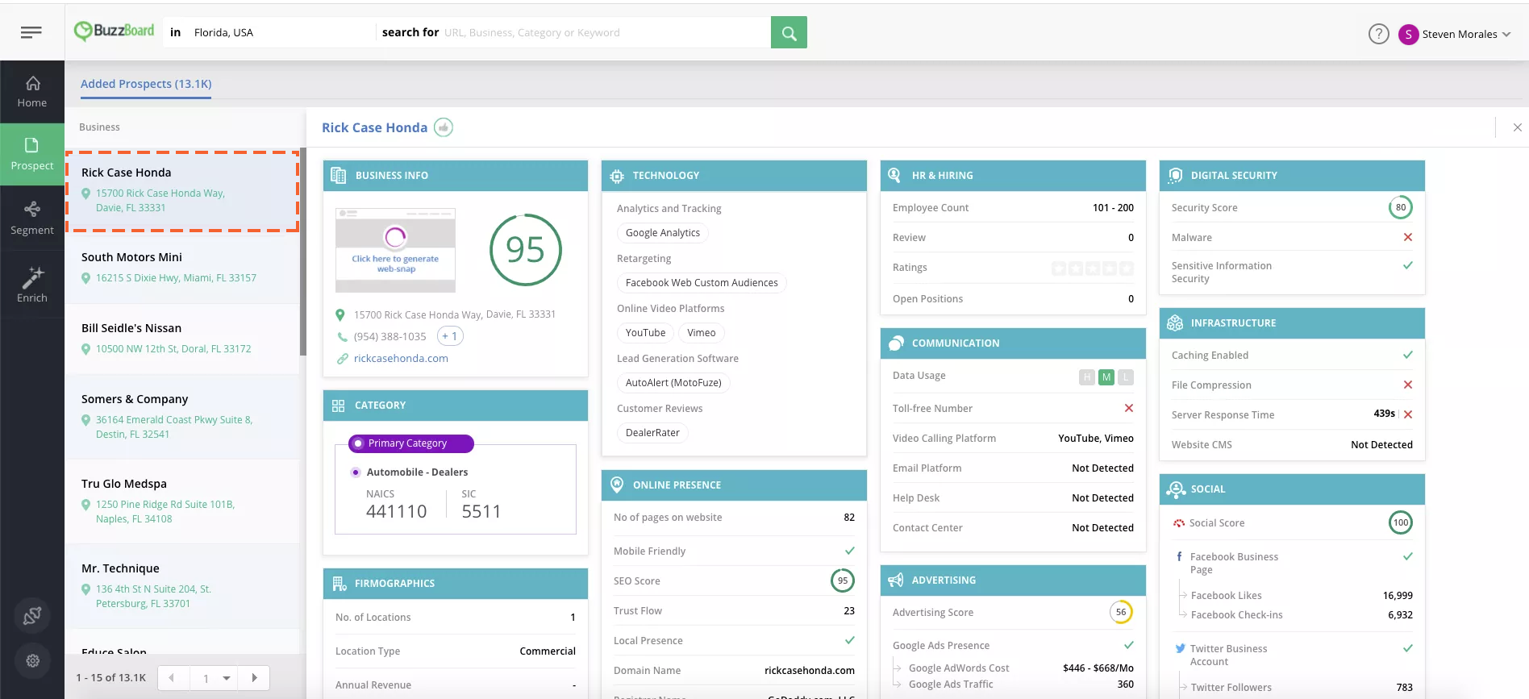Click the Business Info panel icon
1529x699 pixels.
tap(339, 175)
